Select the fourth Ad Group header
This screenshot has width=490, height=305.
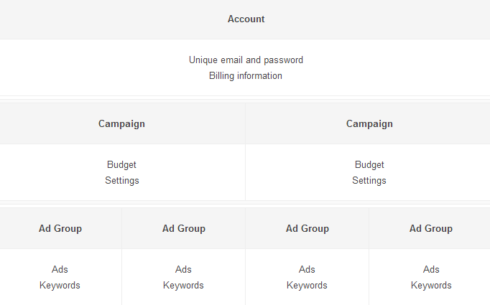click(x=431, y=229)
